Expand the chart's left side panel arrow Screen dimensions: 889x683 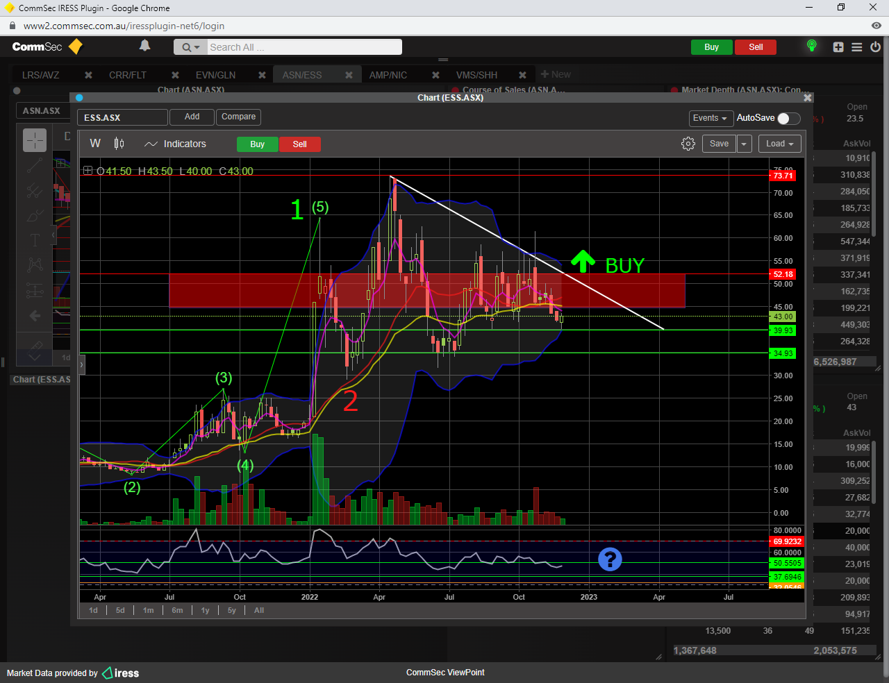coord(81,364)
